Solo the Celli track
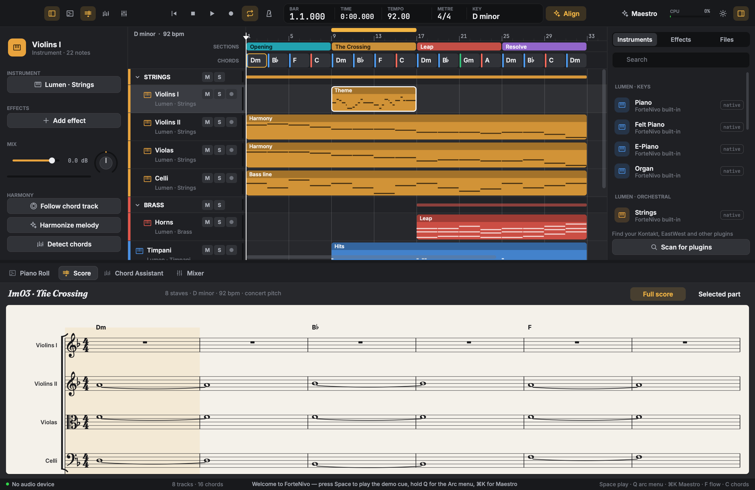 click(219, 178)
